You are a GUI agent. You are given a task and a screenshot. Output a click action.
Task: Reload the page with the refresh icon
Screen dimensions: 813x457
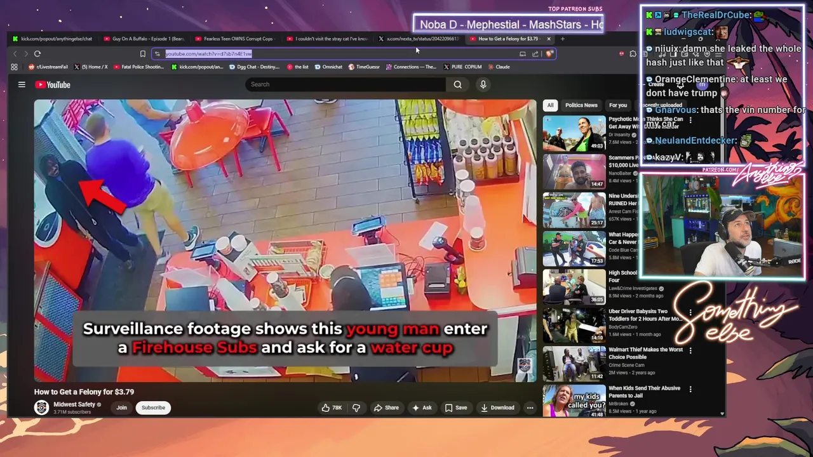point(37,54)
